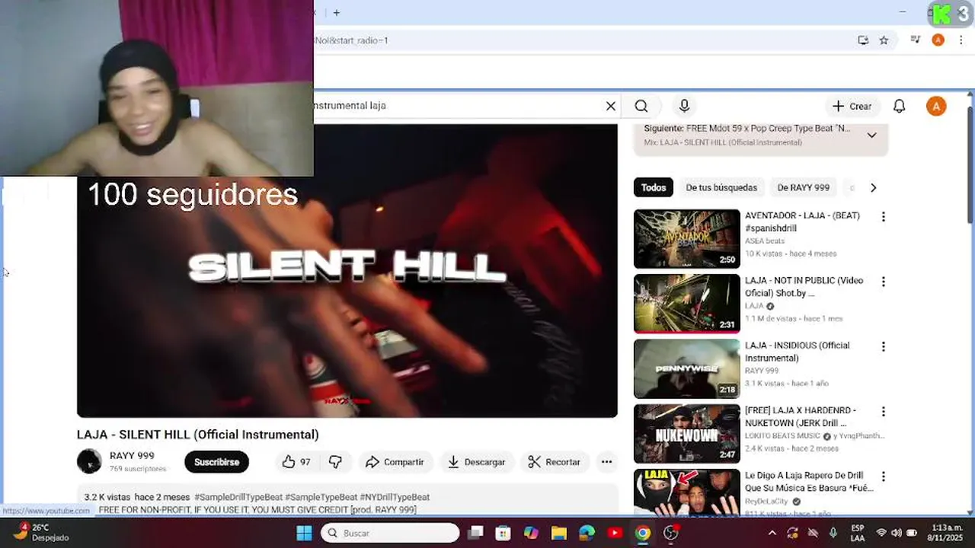The image size is (975, 548).
Task: Click the Recortar clip button
Action: pyautogui.click(x=555, y=462)
